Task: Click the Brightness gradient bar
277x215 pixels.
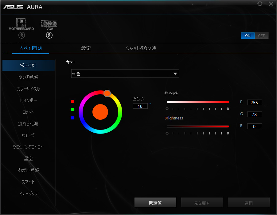Action: (x=198, y=126)
